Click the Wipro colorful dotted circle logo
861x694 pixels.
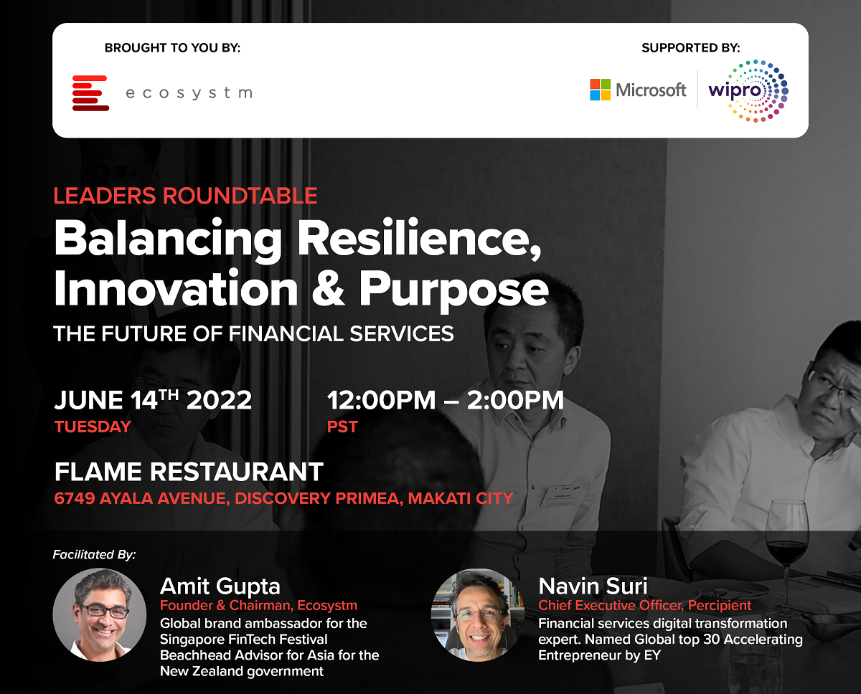coord(748,91)
